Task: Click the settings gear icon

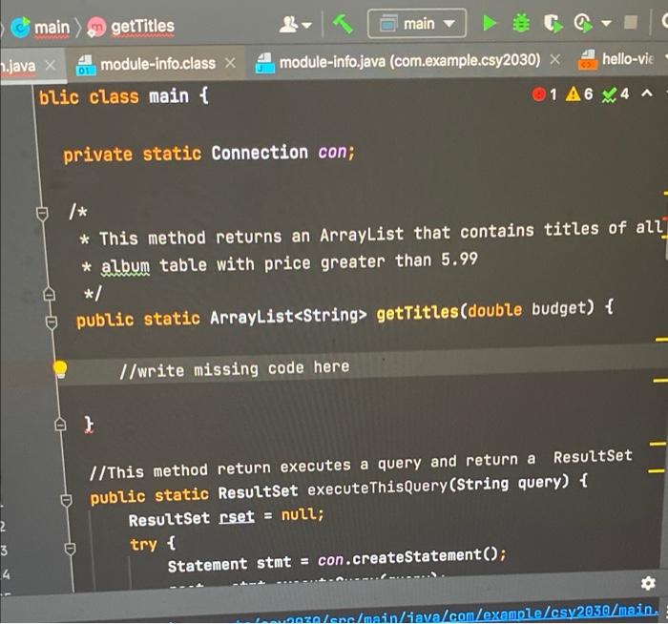Action: pyautogui.click(x=648, y=583)
